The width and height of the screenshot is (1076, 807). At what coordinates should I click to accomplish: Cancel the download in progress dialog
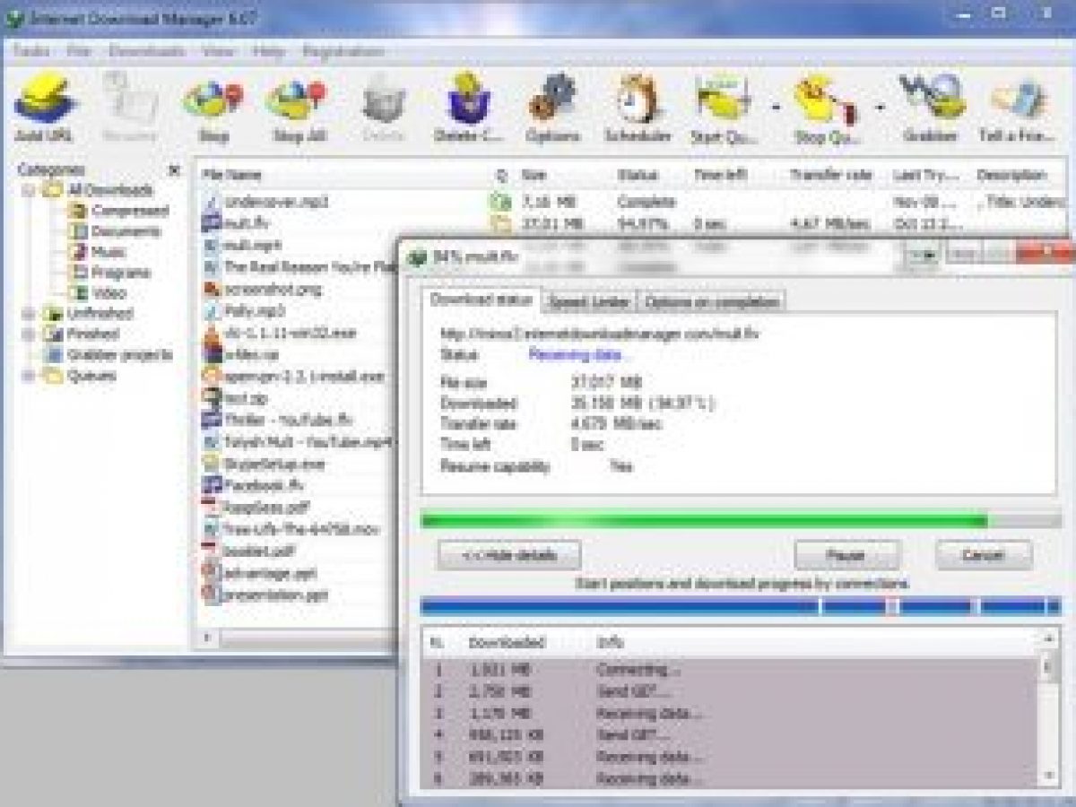(x=984, y=555)
